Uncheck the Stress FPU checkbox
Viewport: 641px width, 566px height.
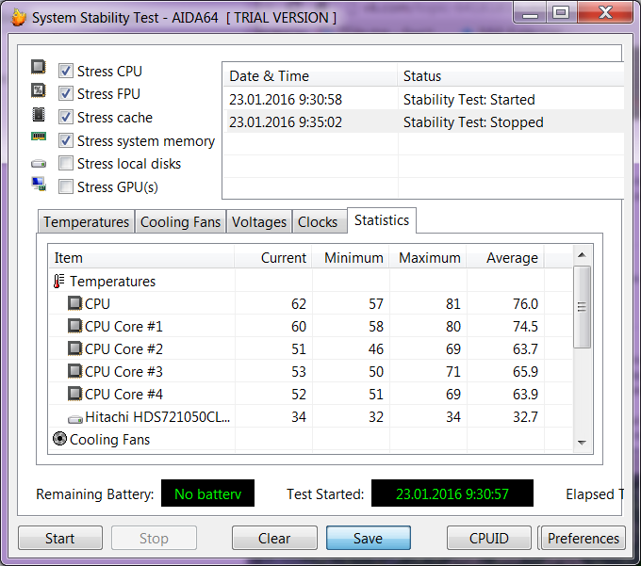pos(66,93)
